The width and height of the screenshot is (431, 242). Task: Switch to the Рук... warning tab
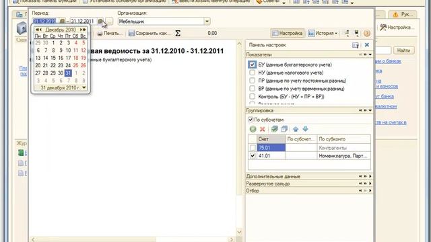[403, 15]
